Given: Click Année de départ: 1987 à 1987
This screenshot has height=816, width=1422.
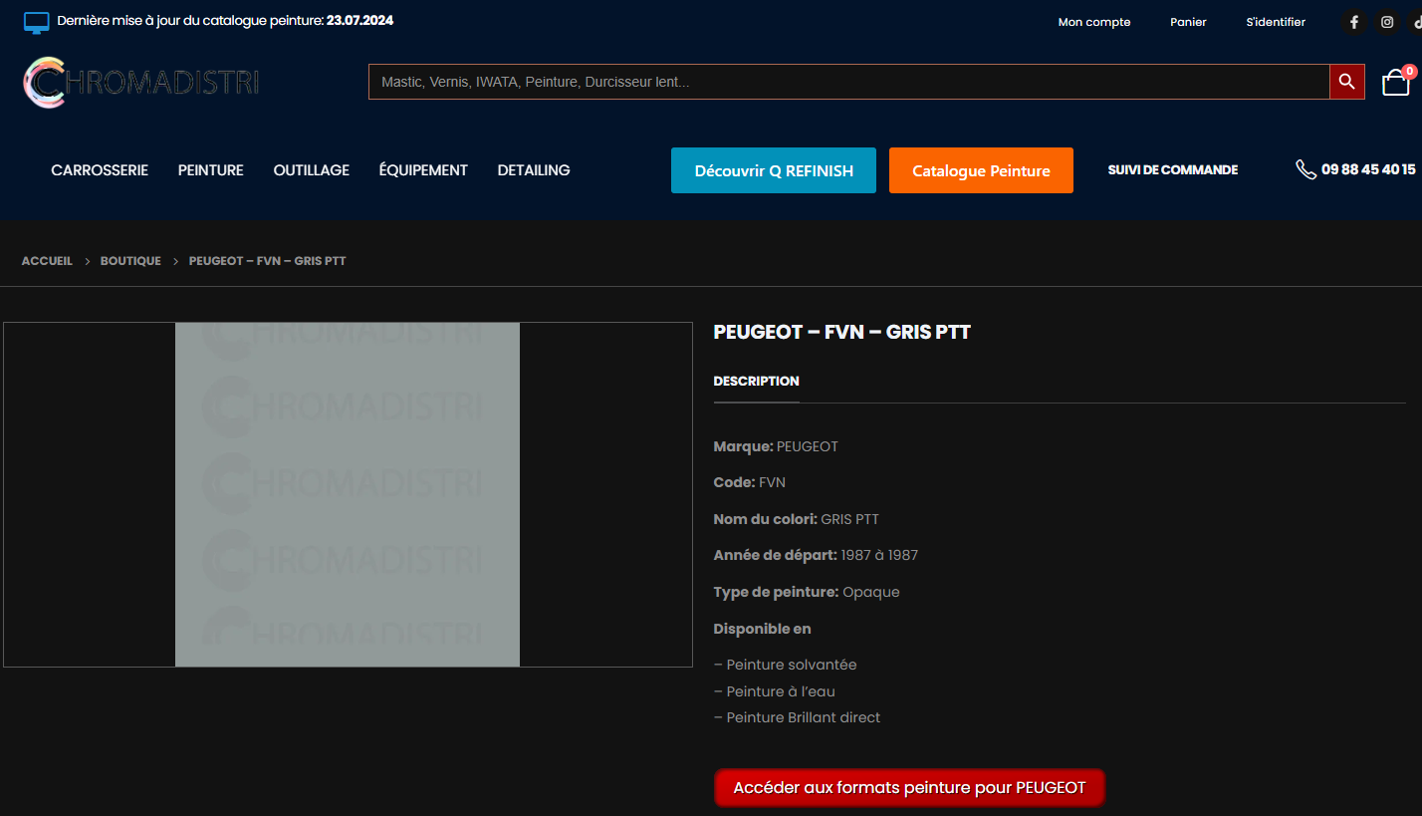Looking at the screenshot, I should 816,555.
